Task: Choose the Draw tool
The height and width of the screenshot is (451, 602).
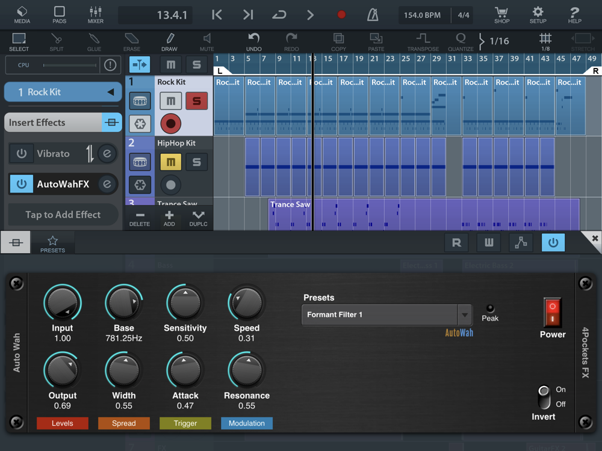Action: [169, 42]
